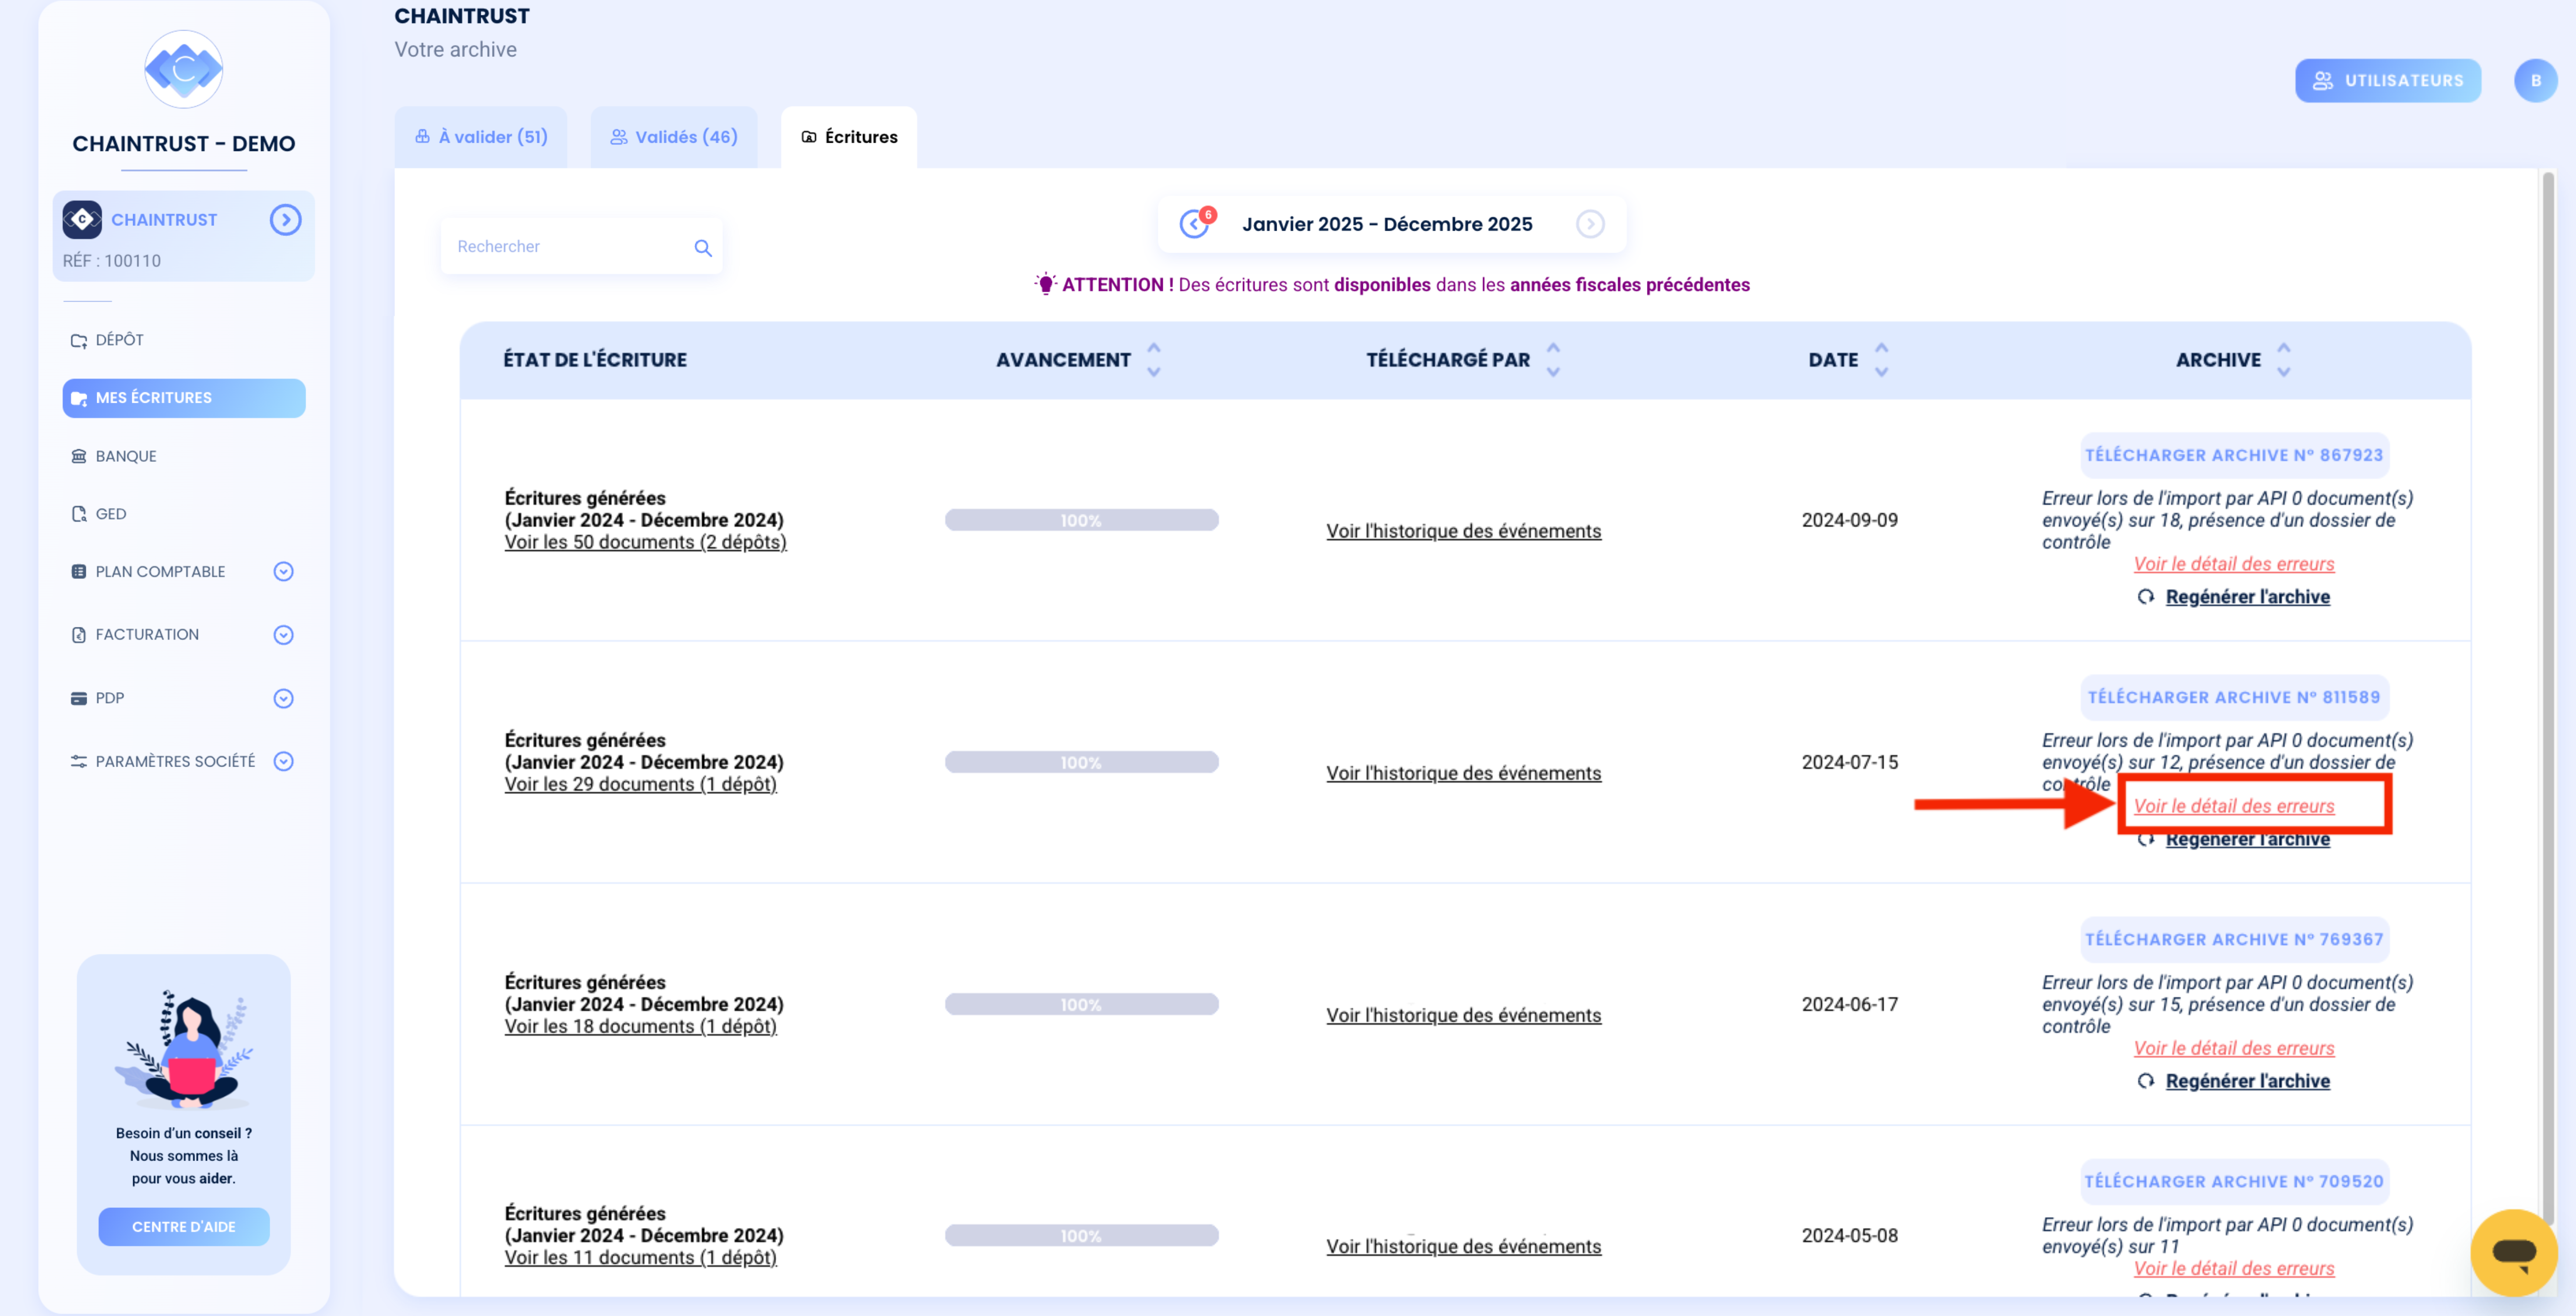Viewport: 2576px width, 1316px height.
Task: Download archive N° 811589
Action: pyautogui.click(x=2234, y=697)
